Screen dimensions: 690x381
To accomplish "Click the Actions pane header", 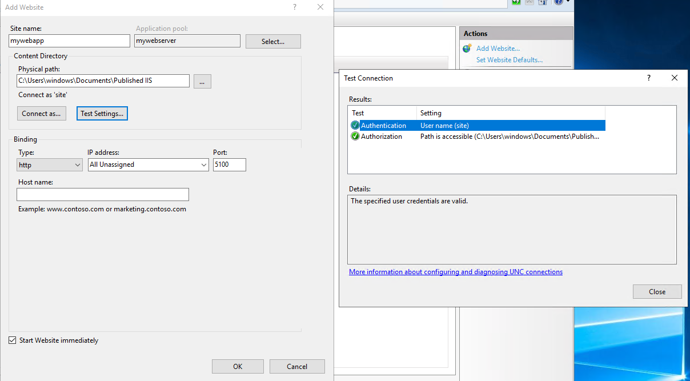I will [x=516, y=34].
